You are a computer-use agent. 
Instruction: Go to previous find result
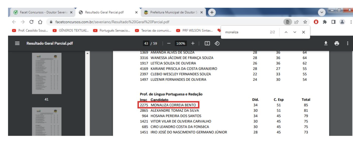[286, 32]
